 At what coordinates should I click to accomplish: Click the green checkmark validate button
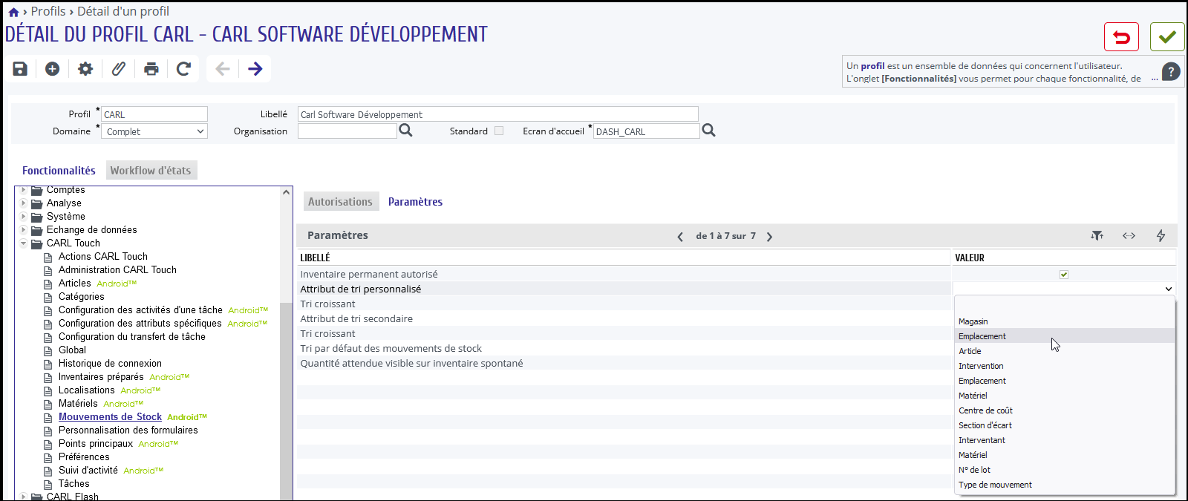[x=1167, y=37]
